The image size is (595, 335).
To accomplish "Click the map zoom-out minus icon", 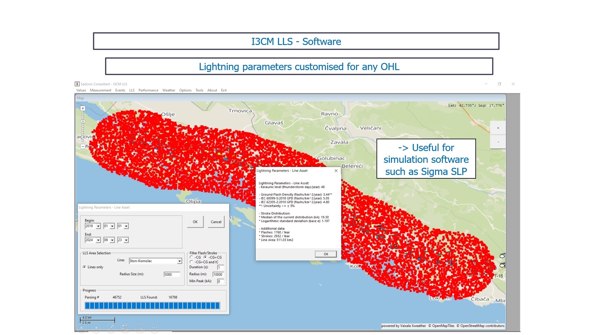I will coord(83,146).
